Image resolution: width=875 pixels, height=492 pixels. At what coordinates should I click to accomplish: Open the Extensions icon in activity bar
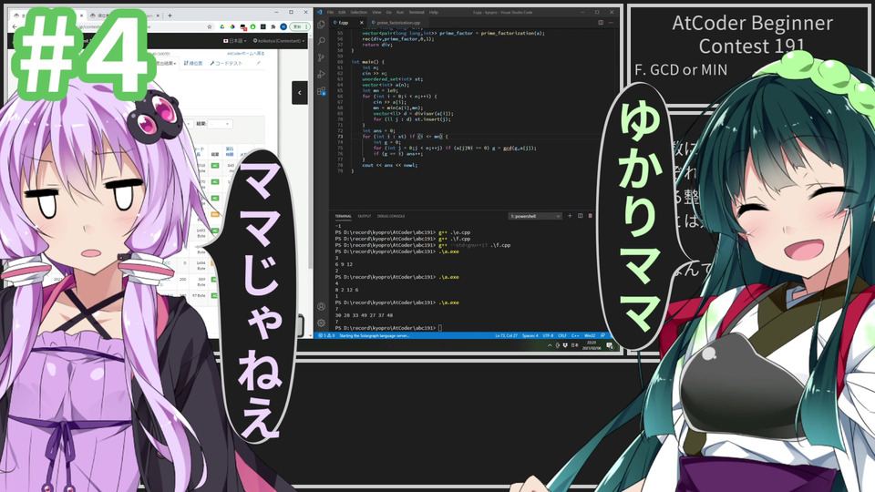(321, 91)
